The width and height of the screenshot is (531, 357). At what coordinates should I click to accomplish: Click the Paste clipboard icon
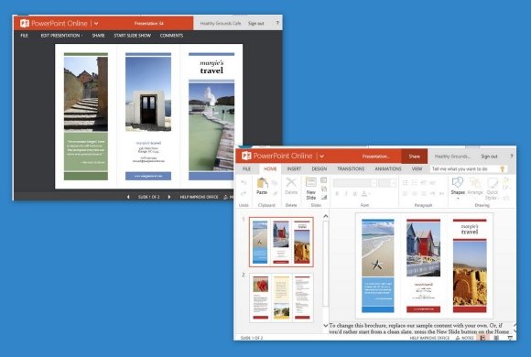(262, 183)
